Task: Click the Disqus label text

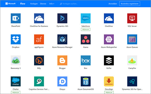Action: (62, 89)
